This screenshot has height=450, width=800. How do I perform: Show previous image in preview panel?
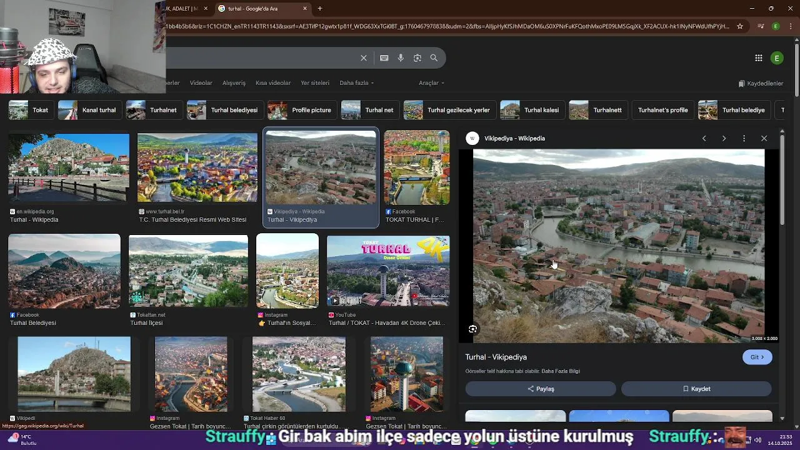click(704, 139)
